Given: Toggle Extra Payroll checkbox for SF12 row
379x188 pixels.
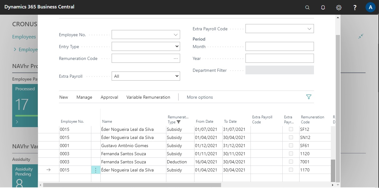Looking at the screenshot, I should pyautogui.click(x=291, y=129).
